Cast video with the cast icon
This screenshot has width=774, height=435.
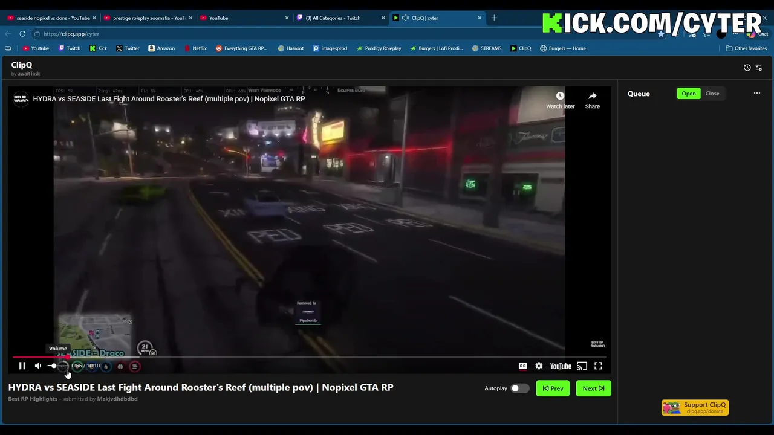582,366
